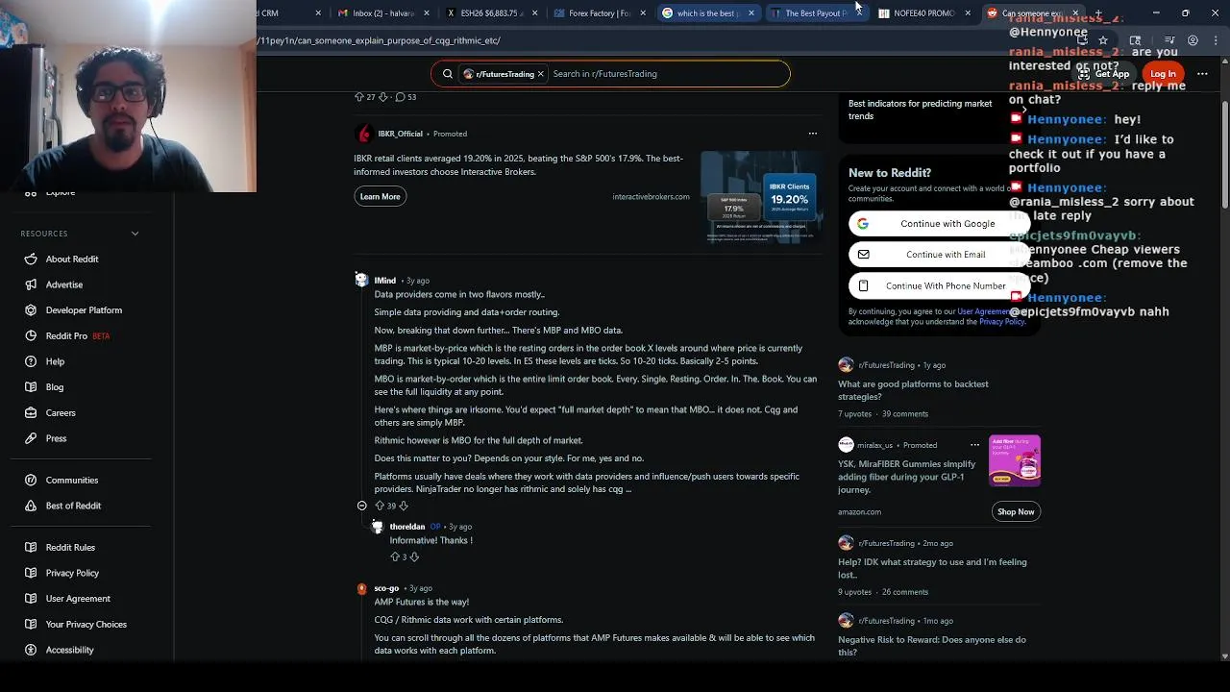Open the miralax_us promoted ad options menu
This screenshot has width=1230, height=692.
pyautogui.click(x=974, y=445)
